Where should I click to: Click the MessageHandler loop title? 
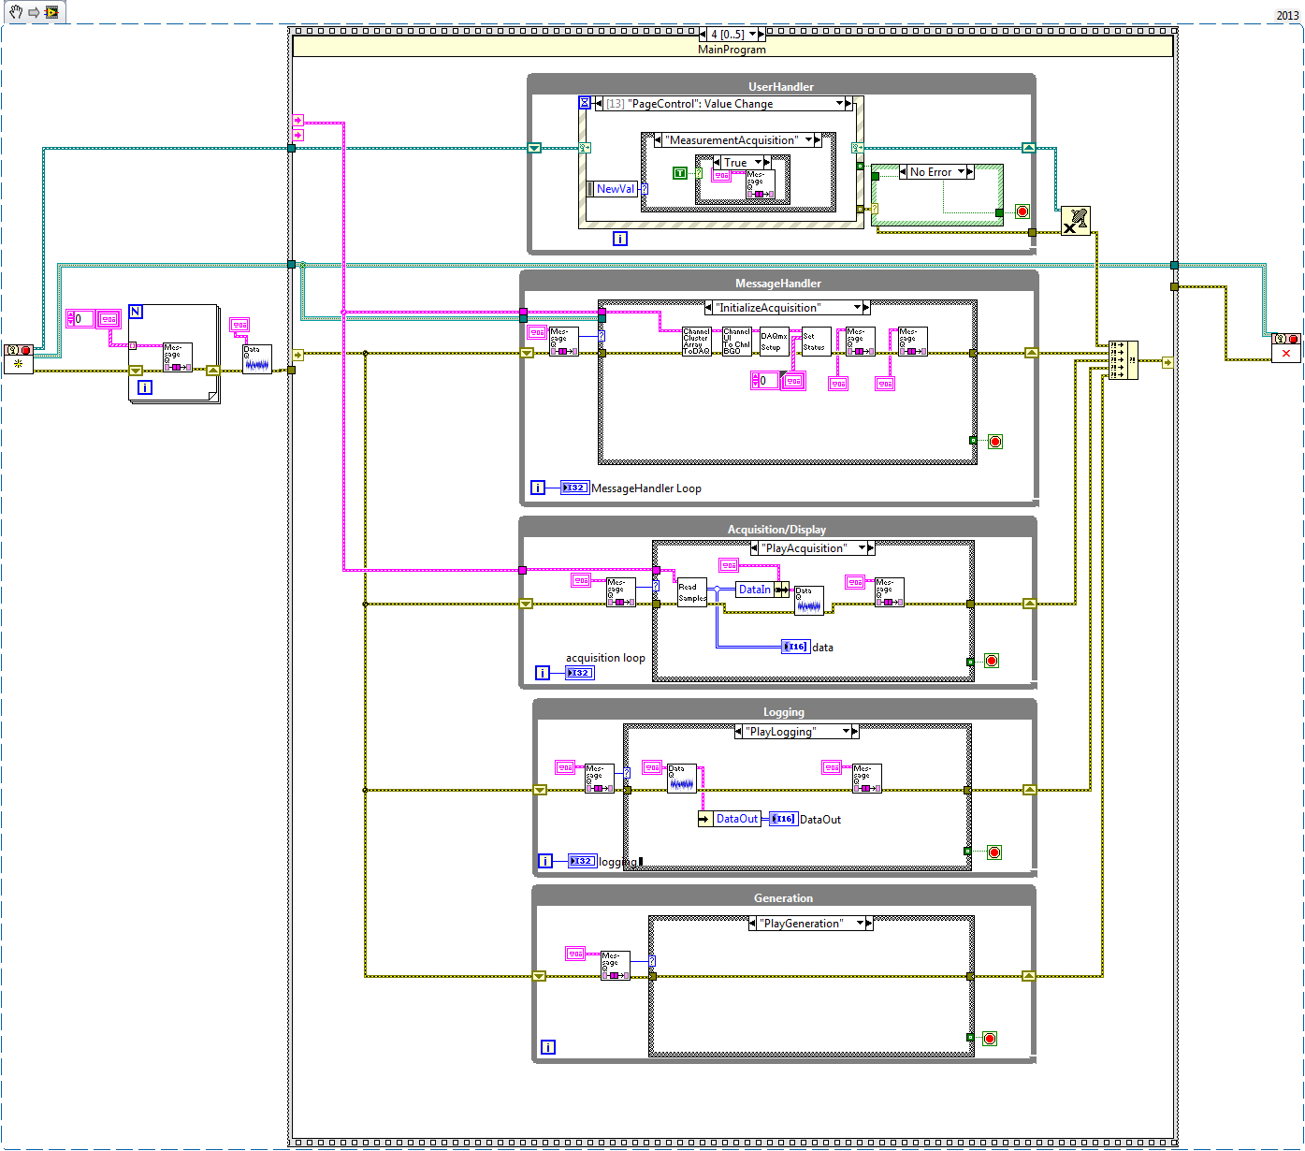(778, 284)
